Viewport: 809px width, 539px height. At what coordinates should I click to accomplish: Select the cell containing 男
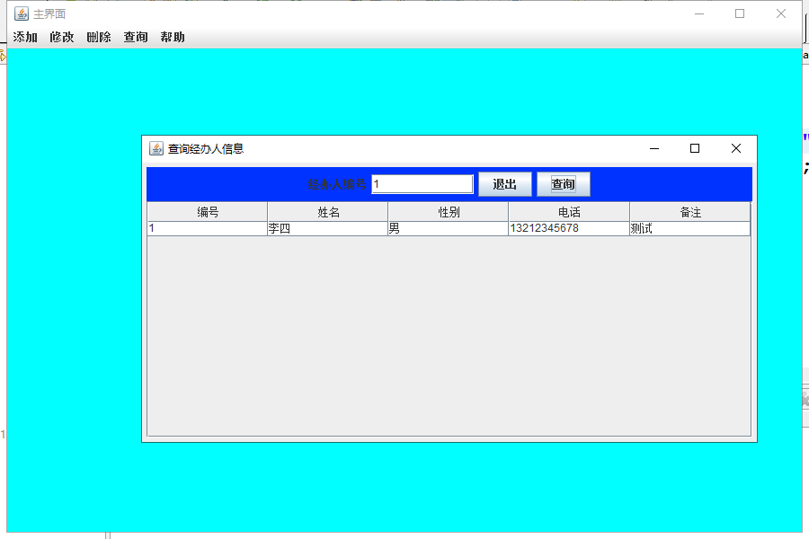(x=449, y=228)
